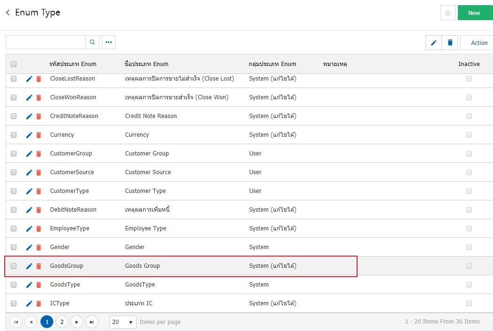Go to the previous page arrow
Viewport: 493px width, 331px height.
tap(31, 322)
